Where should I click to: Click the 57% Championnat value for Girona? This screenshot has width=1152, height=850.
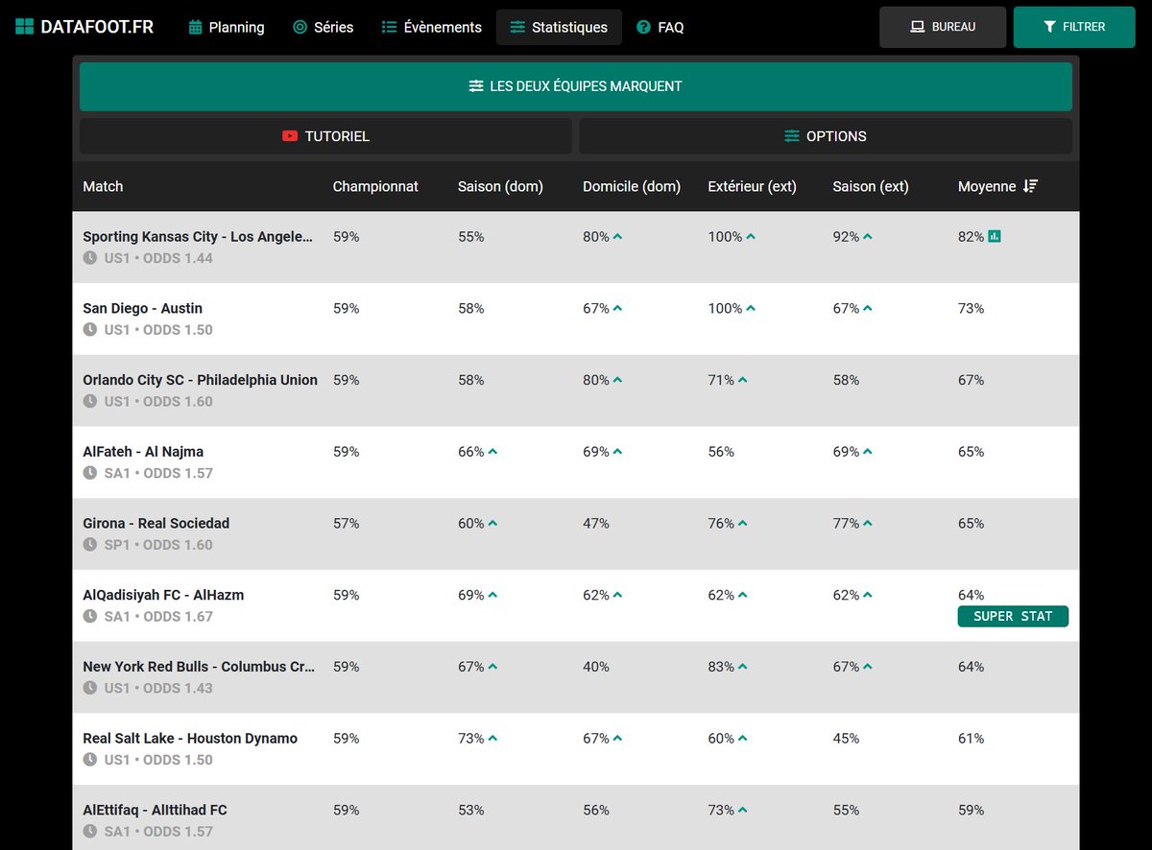tap(346, 523)
